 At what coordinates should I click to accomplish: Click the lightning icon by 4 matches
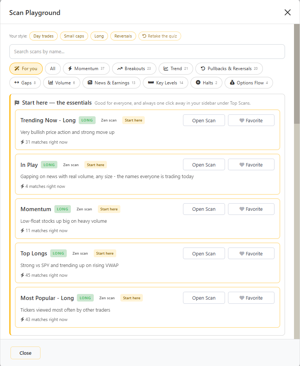(x=22, y=186)
